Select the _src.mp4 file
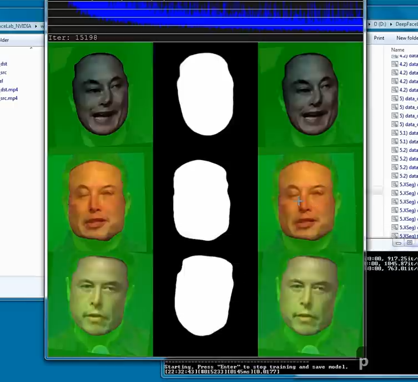418x382 pixels. 8,98
